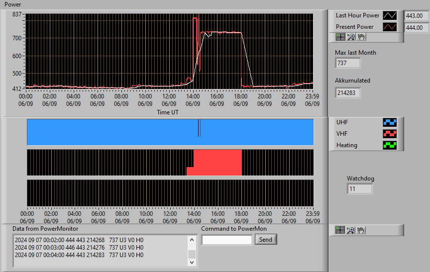The width and height of the screenshot is (430, 272).
Task: Select the pan hand tool in power graph palette
Action: [x=361, y=37]
